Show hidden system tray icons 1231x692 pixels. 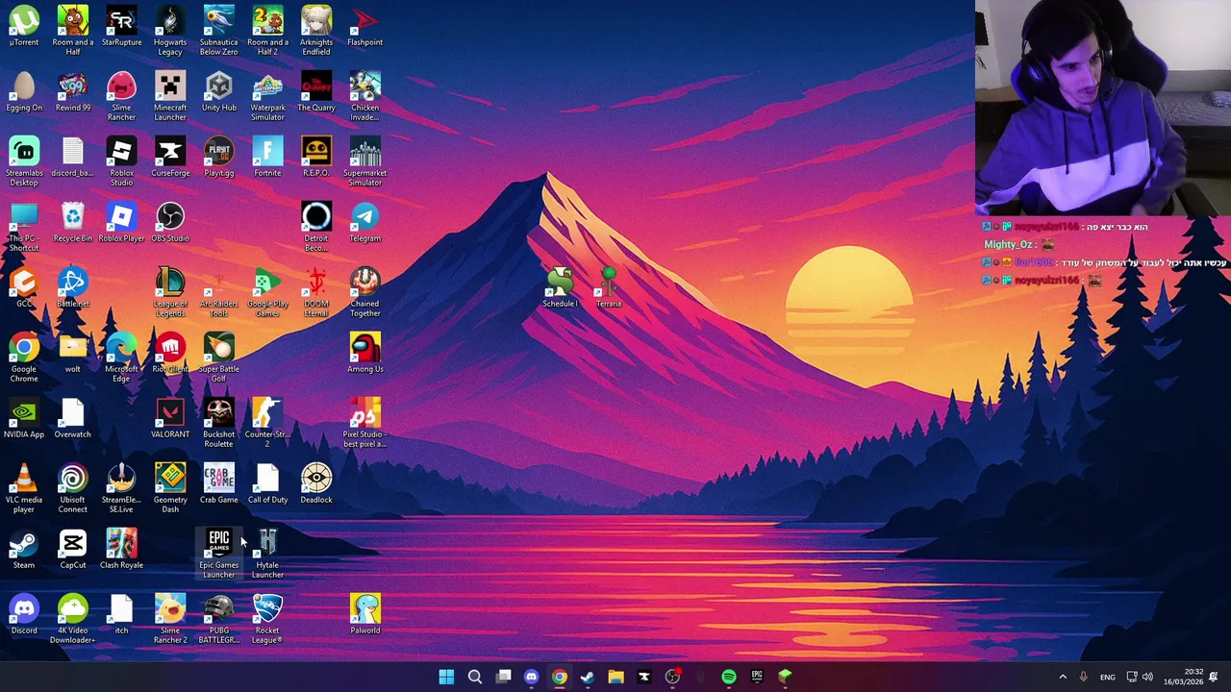[x=1063, y=677]
